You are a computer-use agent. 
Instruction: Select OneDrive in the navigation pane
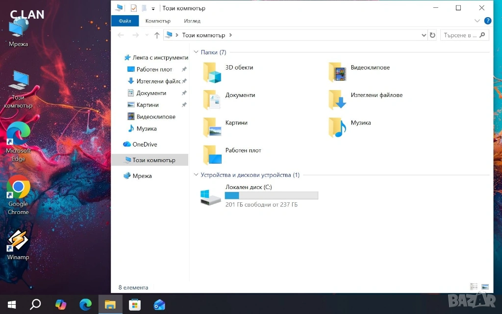pyautogui.click(x=145, y=145)
